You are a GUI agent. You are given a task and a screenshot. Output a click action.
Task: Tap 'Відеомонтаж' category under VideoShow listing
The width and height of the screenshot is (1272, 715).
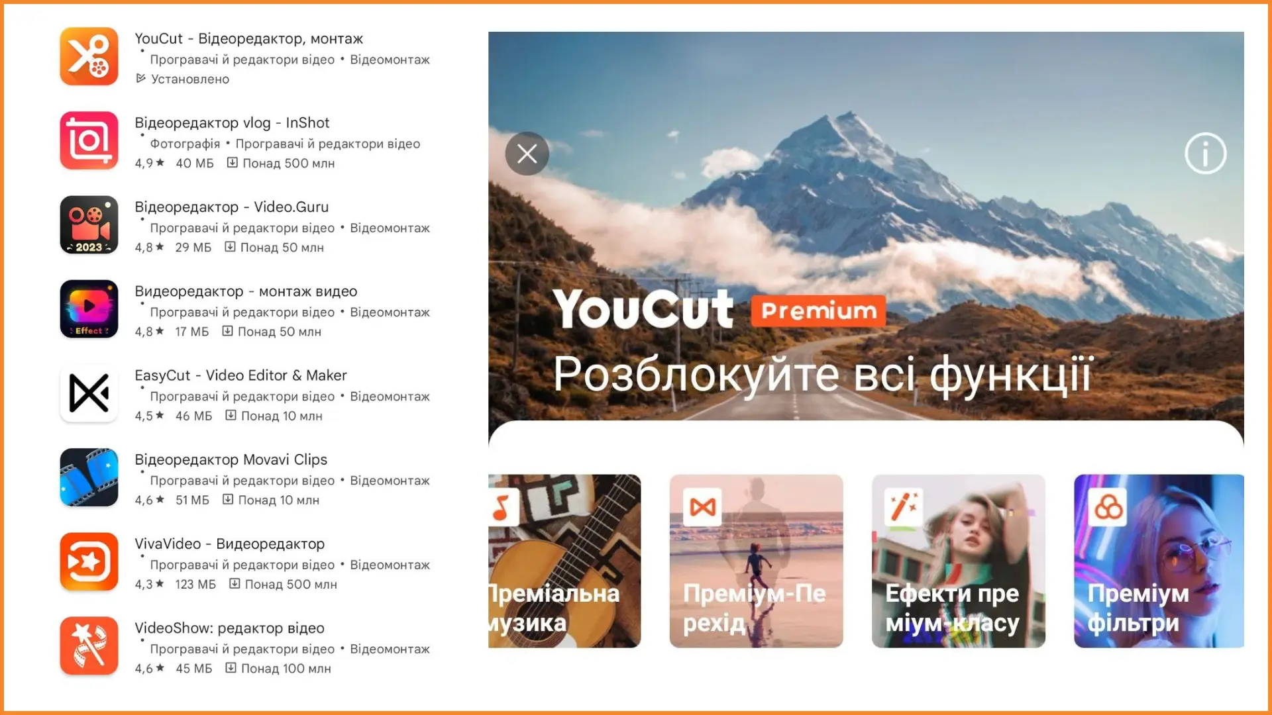[x=390, y=649]
